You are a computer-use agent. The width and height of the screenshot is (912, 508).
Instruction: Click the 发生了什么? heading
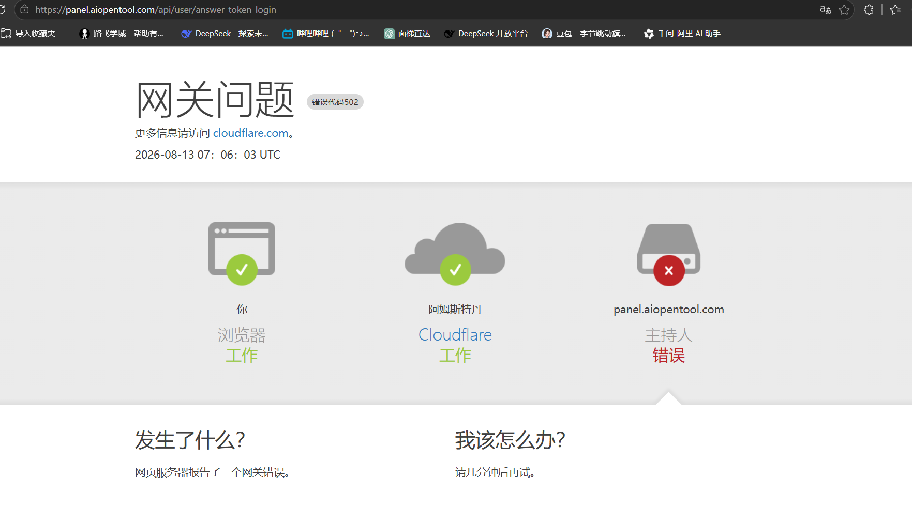(190, 440)
